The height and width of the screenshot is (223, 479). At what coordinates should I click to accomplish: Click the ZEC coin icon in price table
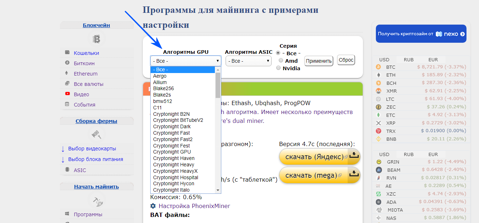pos(378,107)
